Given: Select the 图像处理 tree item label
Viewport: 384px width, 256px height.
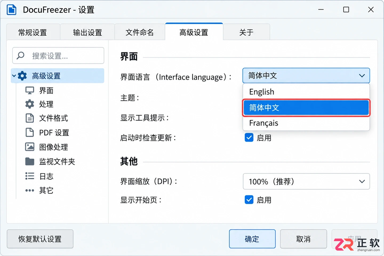Looking at the screenshot, I should tap(54, 147).
